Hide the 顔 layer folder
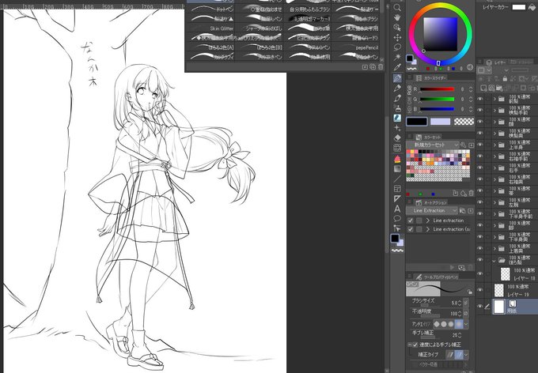 480,122
